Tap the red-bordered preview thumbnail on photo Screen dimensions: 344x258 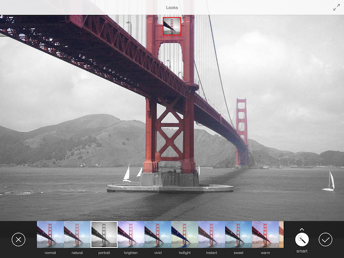[x=172, y=26]
